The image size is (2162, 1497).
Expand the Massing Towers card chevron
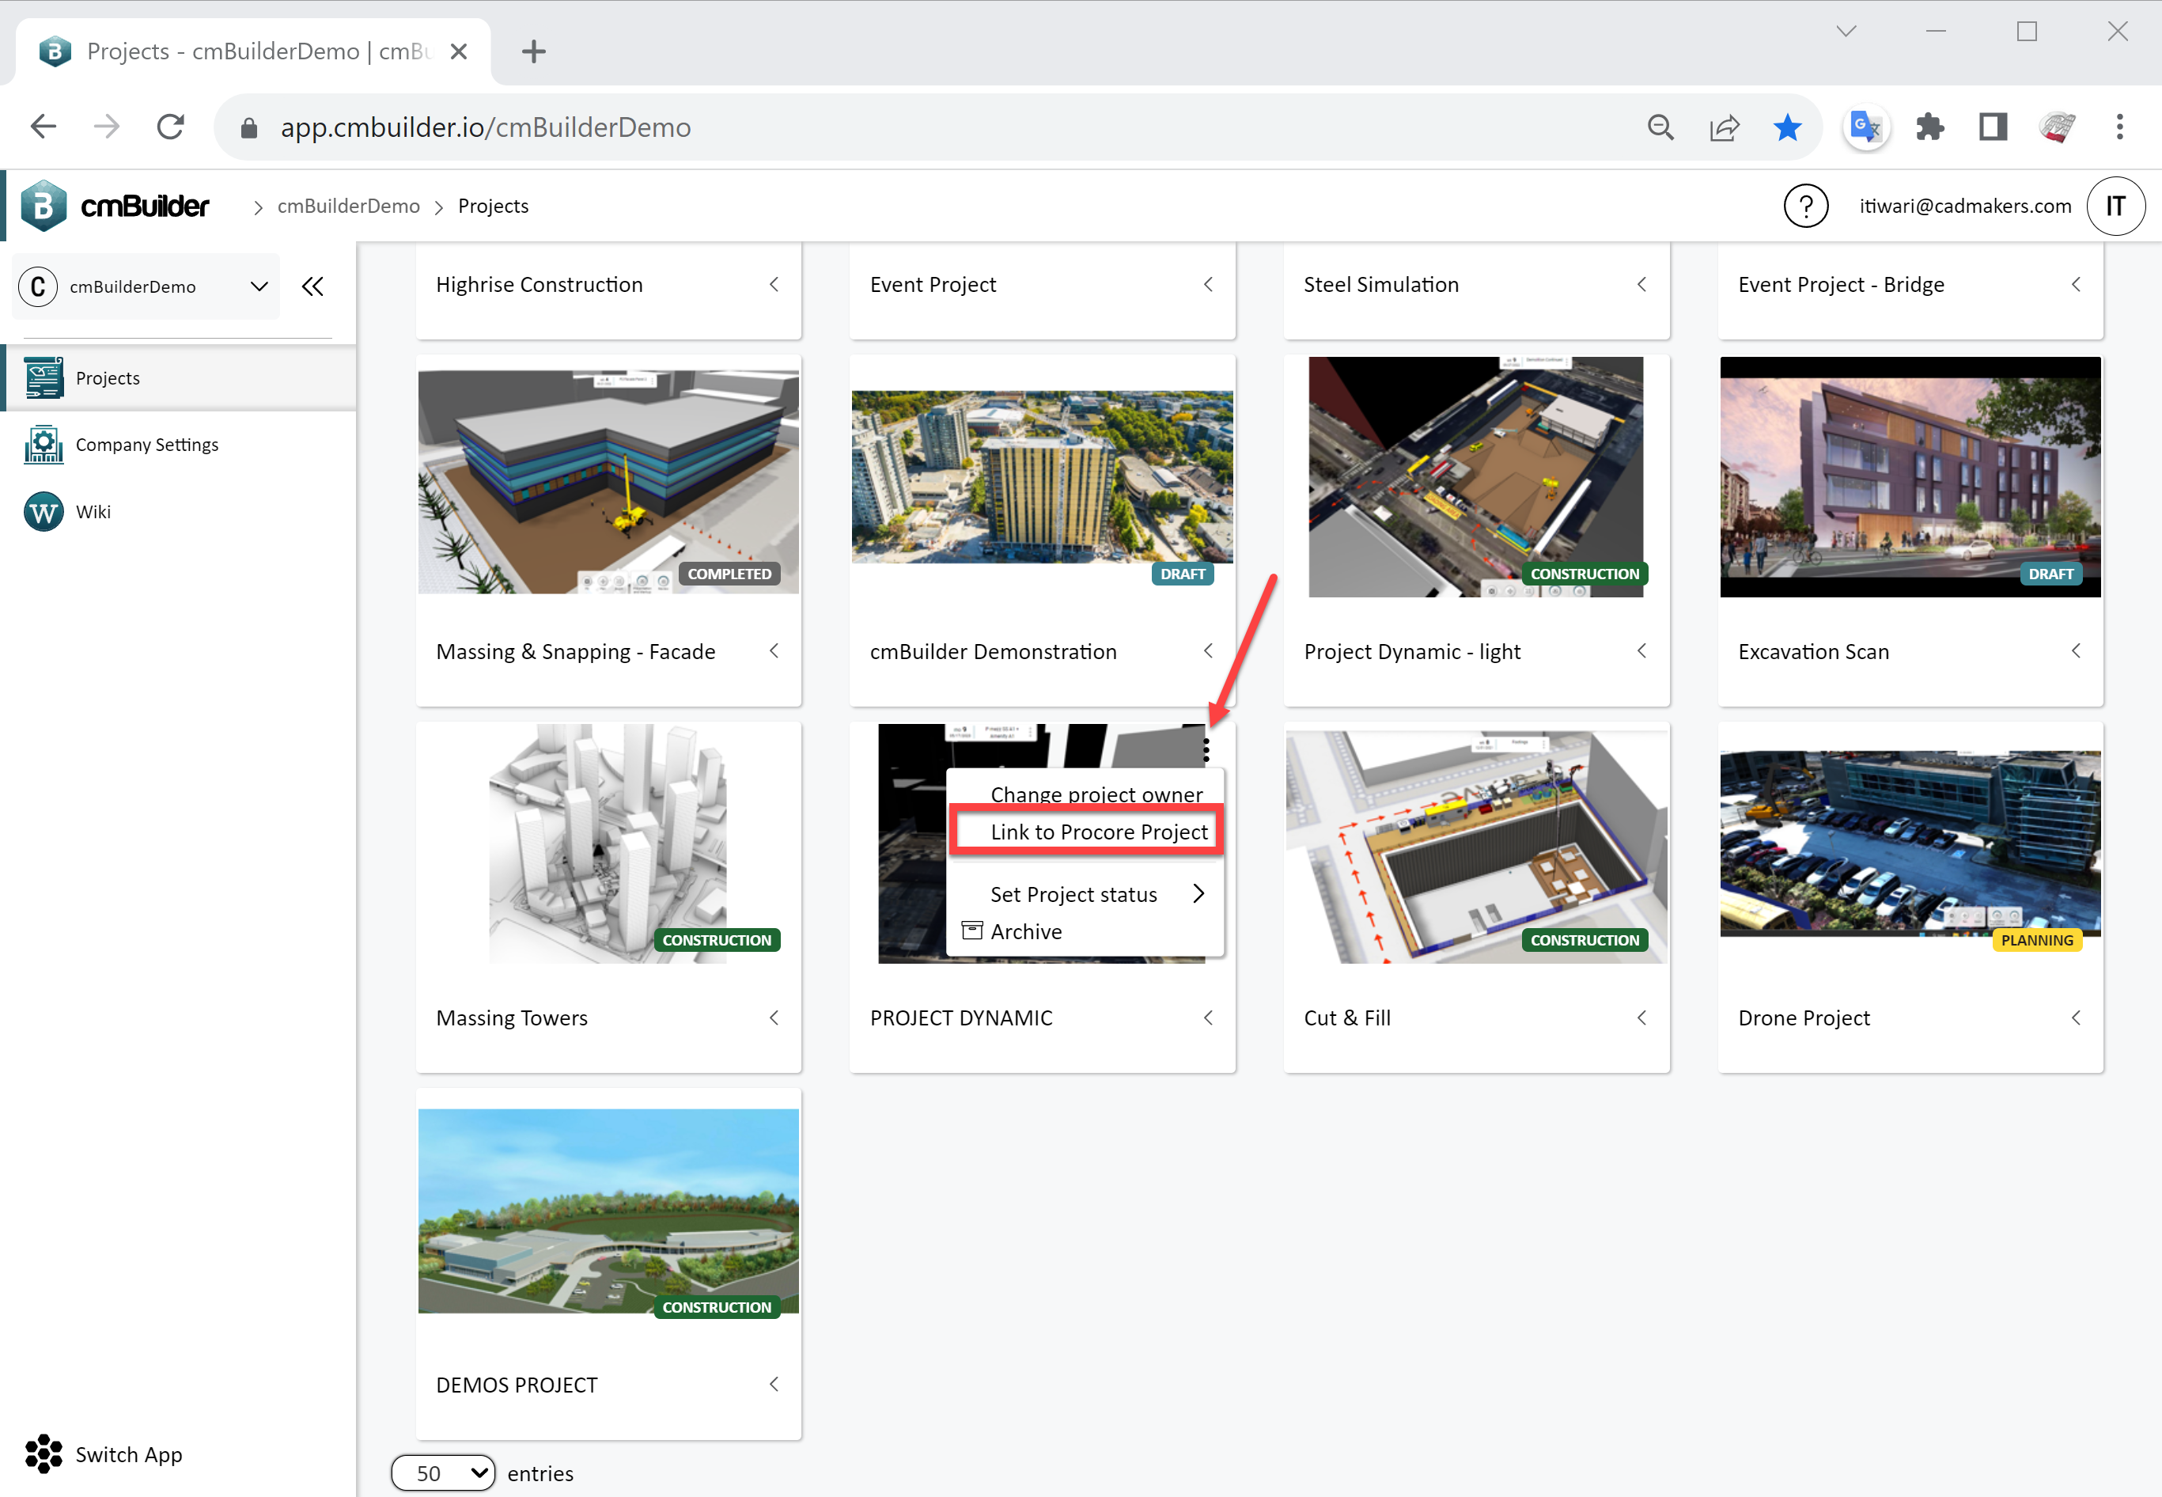click(x=774, y=1018)
